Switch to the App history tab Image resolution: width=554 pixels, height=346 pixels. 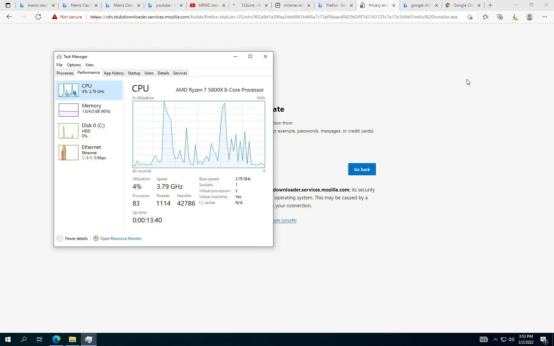pos(114,73)
